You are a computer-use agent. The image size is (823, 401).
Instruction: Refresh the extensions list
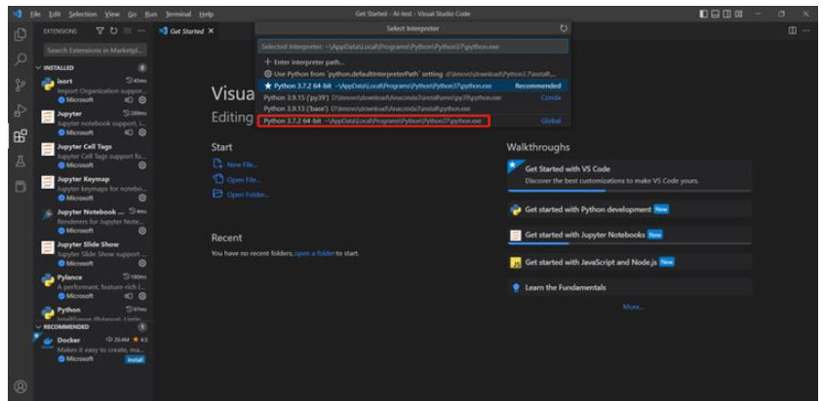click(114, 31)
